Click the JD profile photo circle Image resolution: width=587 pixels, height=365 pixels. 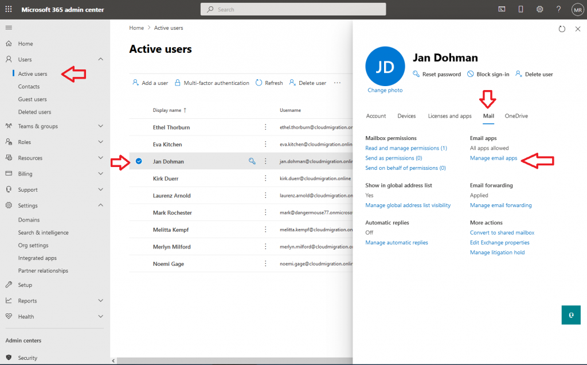[385, 67]
